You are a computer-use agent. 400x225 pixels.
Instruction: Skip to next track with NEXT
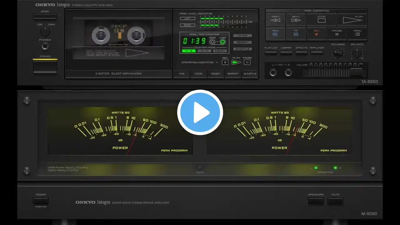(296, 20)
